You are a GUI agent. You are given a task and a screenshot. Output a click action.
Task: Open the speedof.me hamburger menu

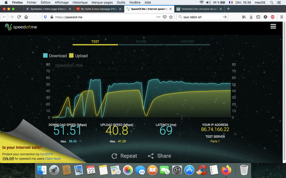(x=273, y=27)
